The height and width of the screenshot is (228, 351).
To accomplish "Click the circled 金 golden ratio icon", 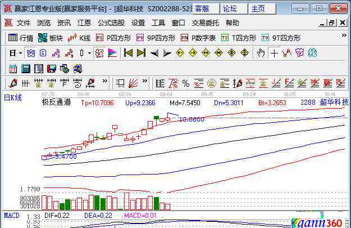I will coord(212,84).
